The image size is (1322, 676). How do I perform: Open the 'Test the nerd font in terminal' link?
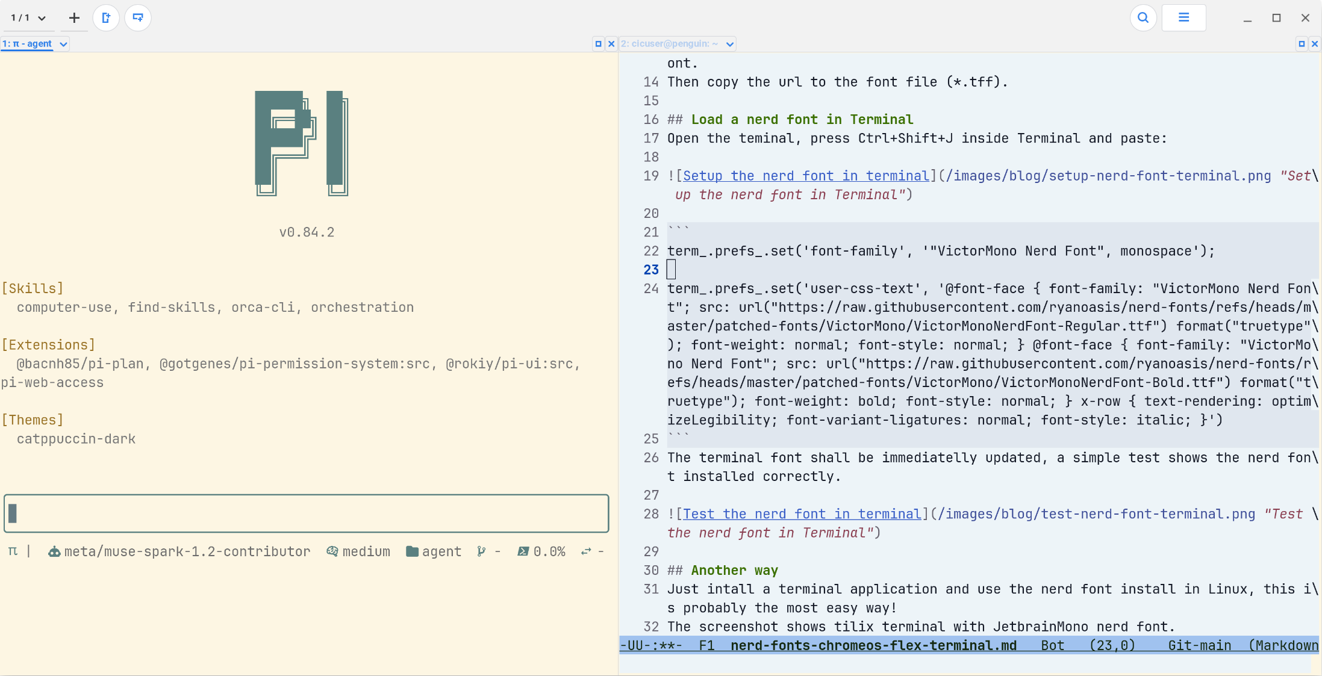[x=802, y=514]
